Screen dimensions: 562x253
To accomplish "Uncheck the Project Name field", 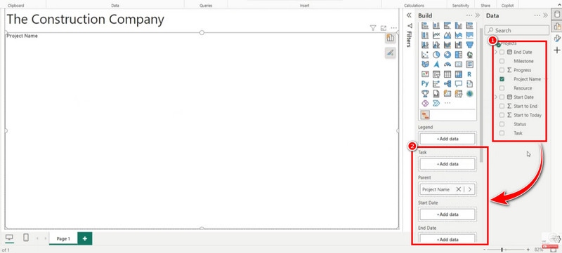I will coord(502,79).
